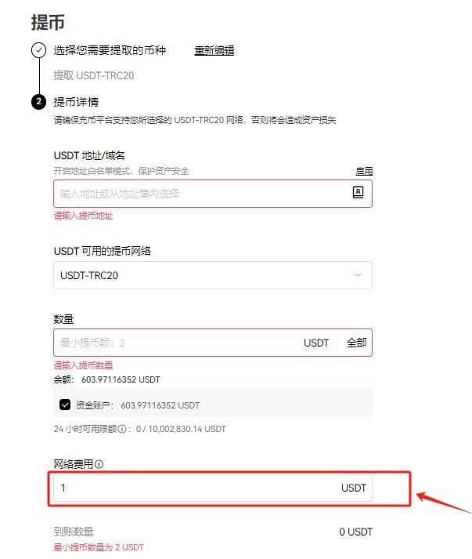The height and width of the screenshot is (559, 472).
Task: Click the 选择您需要提取的币种 step title
Action: (x=110, y=50)
